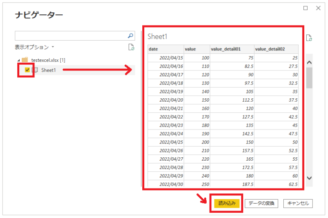Click the value_detail02 cell 62.5
328x218 pixels.
tap(276, 184)
